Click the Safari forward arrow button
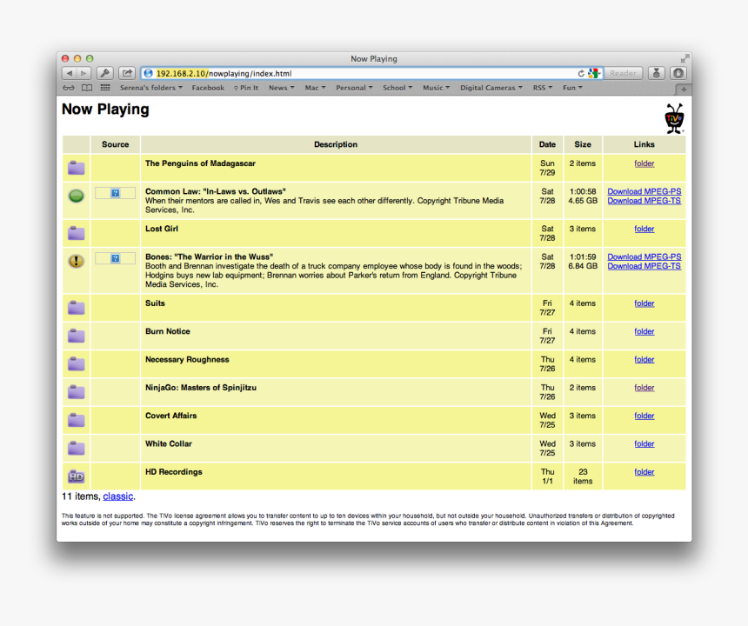 (84, 73)
